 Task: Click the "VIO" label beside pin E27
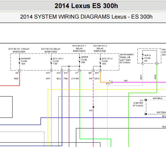[90, 78]
